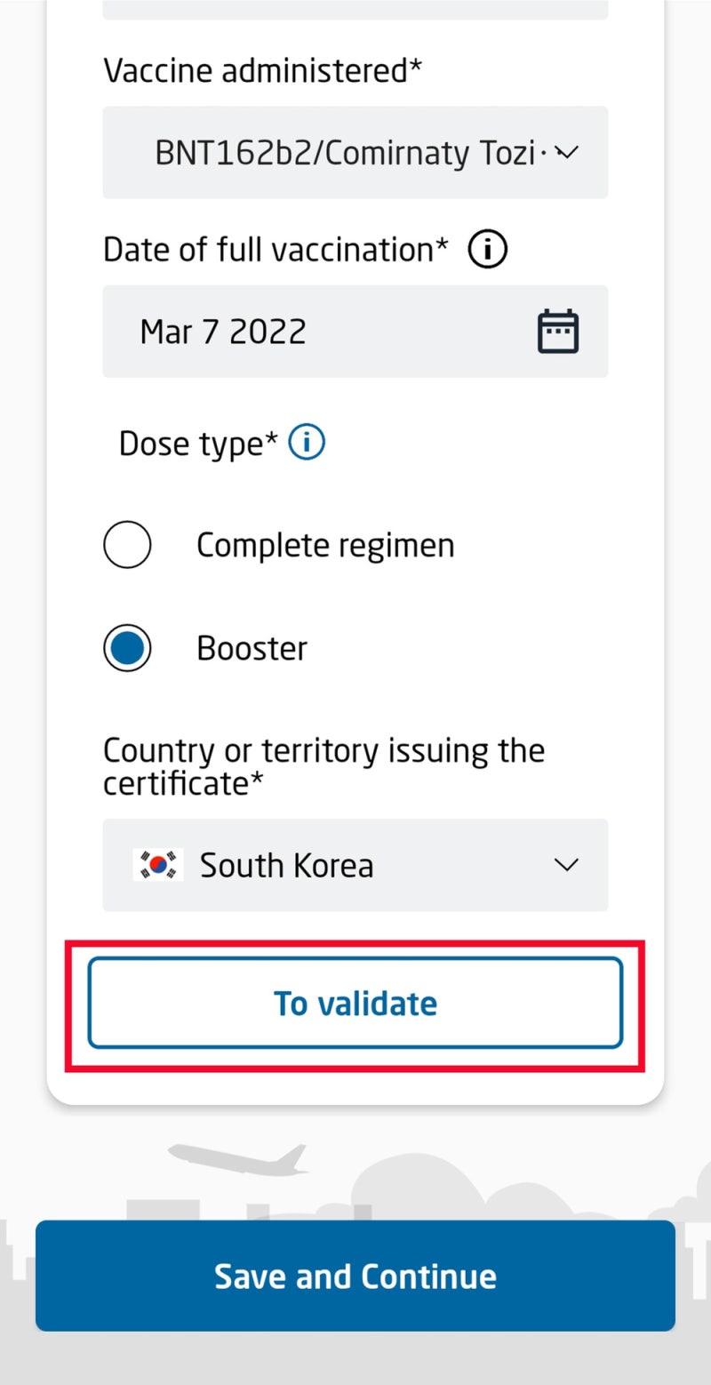711x1385 pixels.
Task: Select the Booster radio button
Action: click(x=127, y=648)
